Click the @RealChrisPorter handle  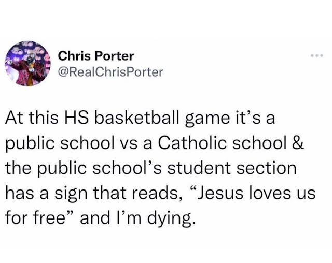(x=110, y=72)
